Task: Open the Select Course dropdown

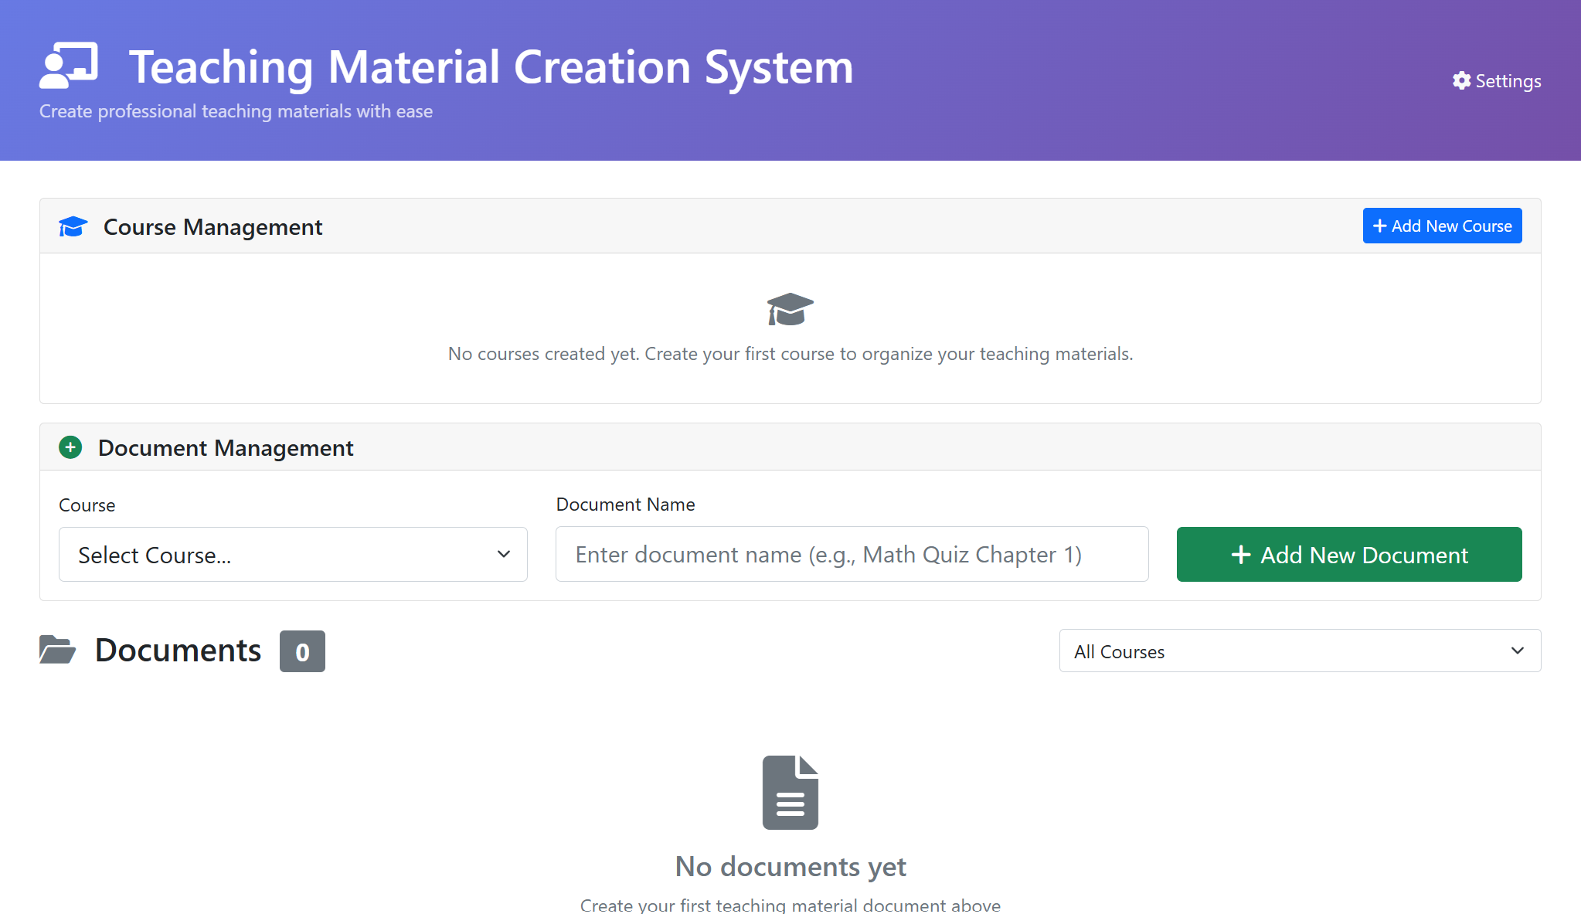Action: pos(293,554)
